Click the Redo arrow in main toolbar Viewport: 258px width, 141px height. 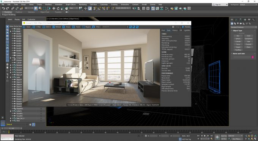click(8, 8)
